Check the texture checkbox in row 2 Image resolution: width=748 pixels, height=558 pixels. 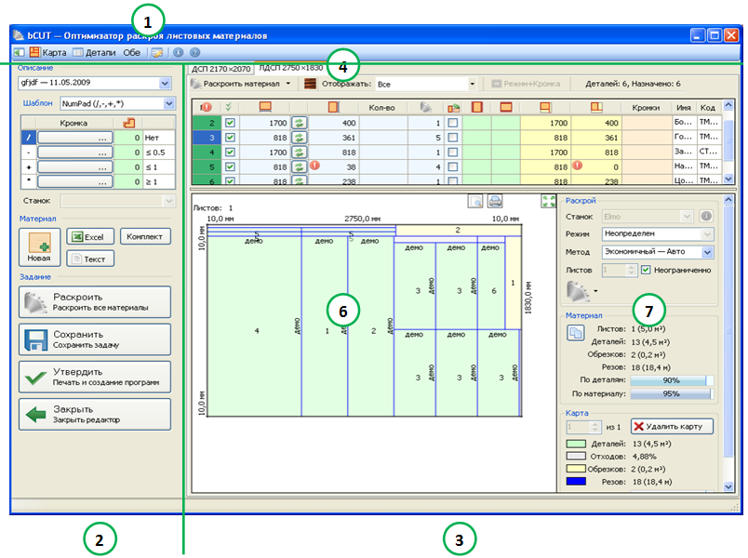click(x=453, y=123)
